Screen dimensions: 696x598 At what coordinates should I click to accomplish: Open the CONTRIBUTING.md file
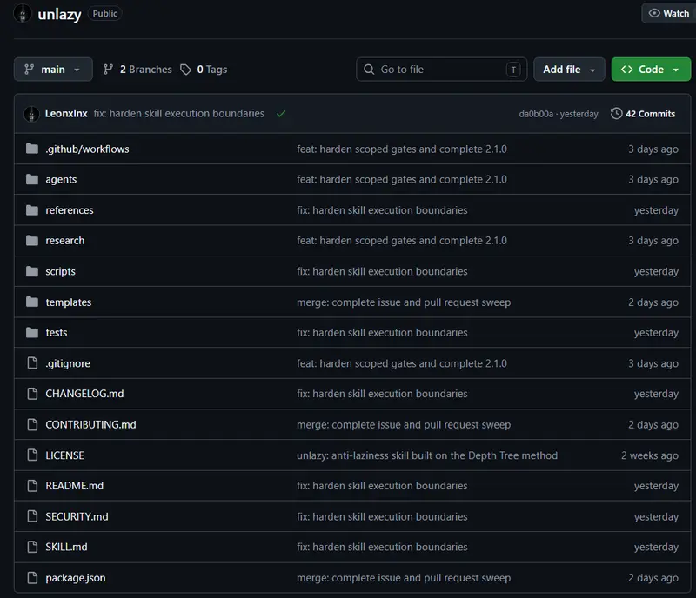pyautogui.click(x=90, y=424)
